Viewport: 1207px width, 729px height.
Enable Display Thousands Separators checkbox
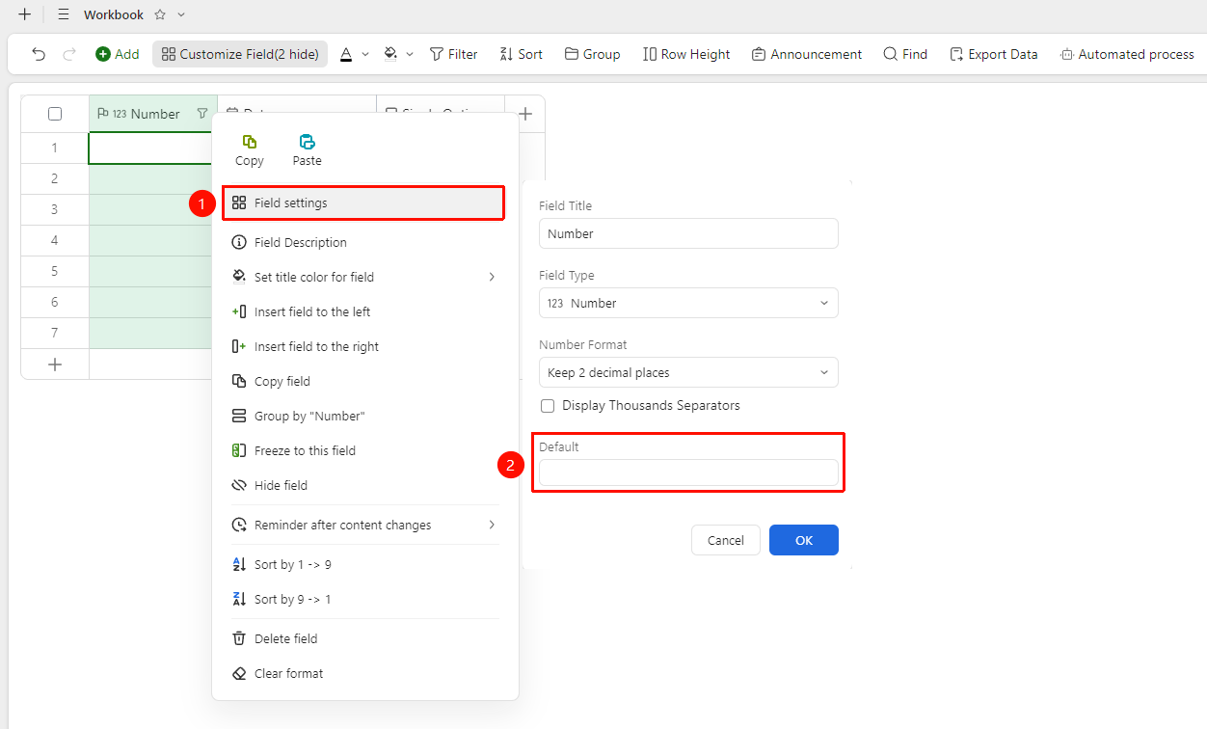tap(548, 406)
